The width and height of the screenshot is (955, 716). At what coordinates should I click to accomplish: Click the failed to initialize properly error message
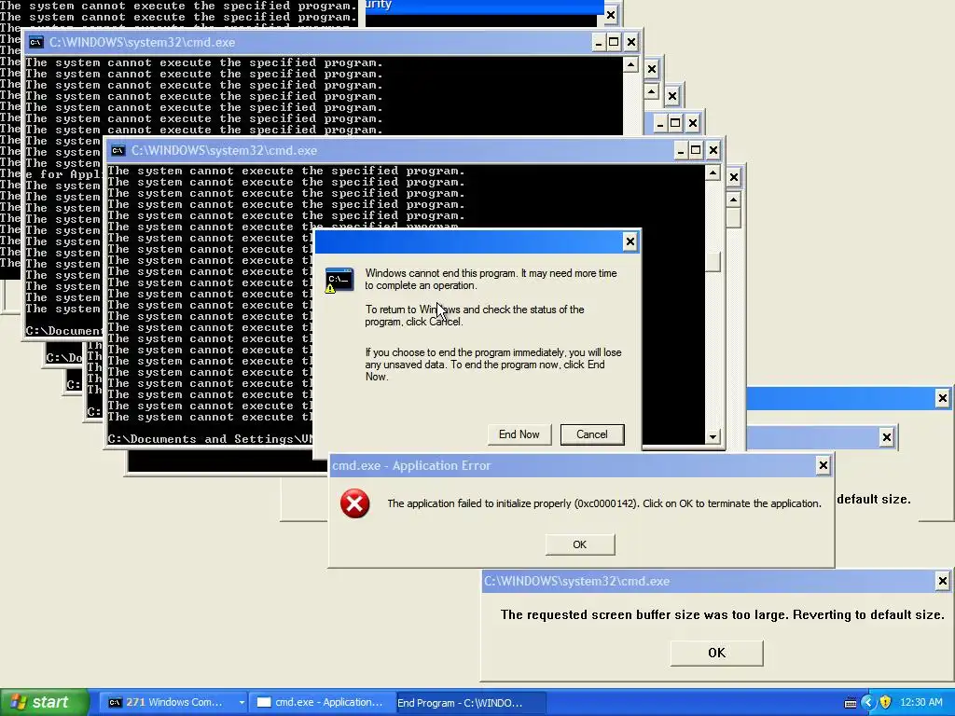[604, 503]
